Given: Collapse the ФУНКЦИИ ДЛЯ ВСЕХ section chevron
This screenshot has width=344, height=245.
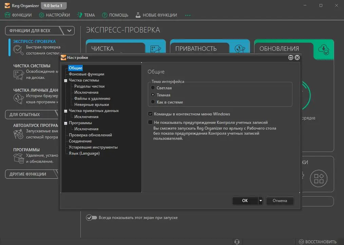Looking at the screenshot, I should [69, 30].
